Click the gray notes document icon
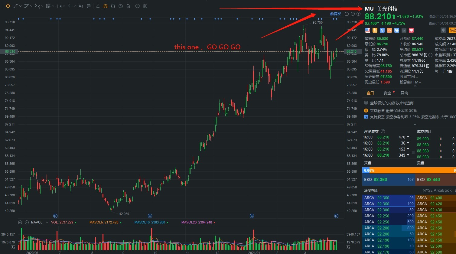Image resolution: width=456 pixels, height=254 pixels. pyautogui.click(x=404, y=30)
